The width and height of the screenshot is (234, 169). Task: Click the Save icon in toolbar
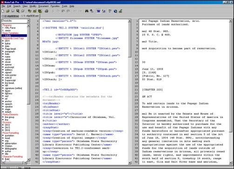(13, 11)
